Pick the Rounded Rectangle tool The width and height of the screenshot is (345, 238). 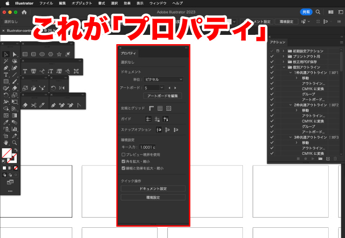[34, 54]
